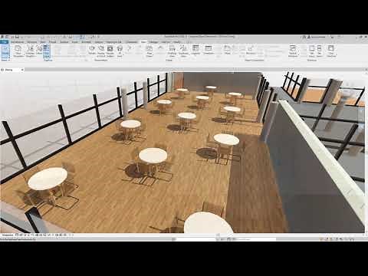368x276 pixels.
Task: Create a Drafting View
Action: click(x=172, y=51)
